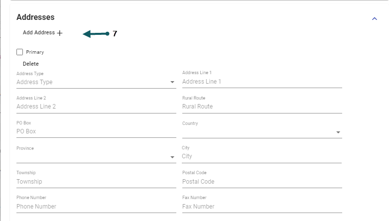Click the Addresses section heading

[35, 17]
